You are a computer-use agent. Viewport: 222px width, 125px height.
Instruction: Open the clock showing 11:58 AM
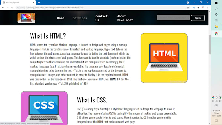point(216,113)
